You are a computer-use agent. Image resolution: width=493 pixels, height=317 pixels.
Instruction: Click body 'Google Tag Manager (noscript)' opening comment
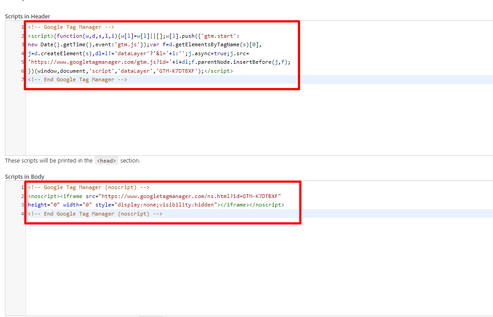tap(88, 187)
